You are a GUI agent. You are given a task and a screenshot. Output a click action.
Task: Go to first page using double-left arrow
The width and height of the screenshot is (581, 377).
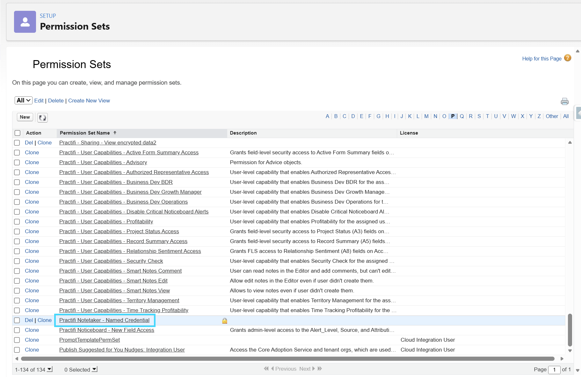(266, 368)
